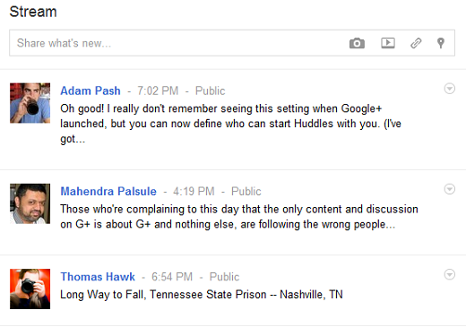
Task: Open options dropdown on Thomas Hawk's post
Action: point(450,274)
